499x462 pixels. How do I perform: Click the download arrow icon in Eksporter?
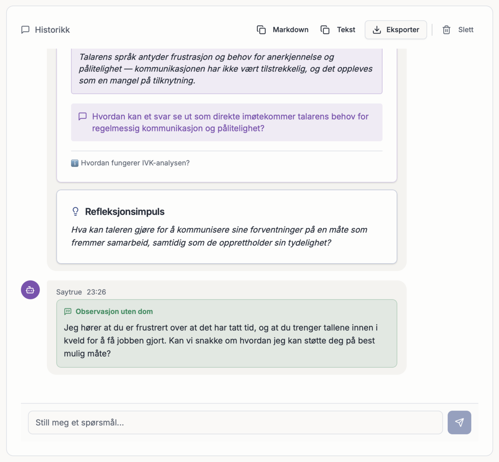pyautogui.click(x=377, y=30)
